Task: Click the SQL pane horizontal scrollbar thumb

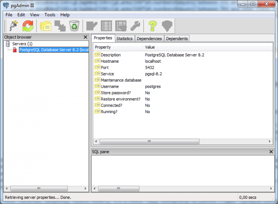Action: coord(119,189)
